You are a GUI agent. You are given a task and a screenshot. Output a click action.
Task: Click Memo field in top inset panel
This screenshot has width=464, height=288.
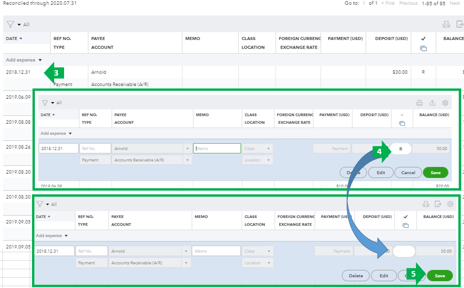pos(217,148)
